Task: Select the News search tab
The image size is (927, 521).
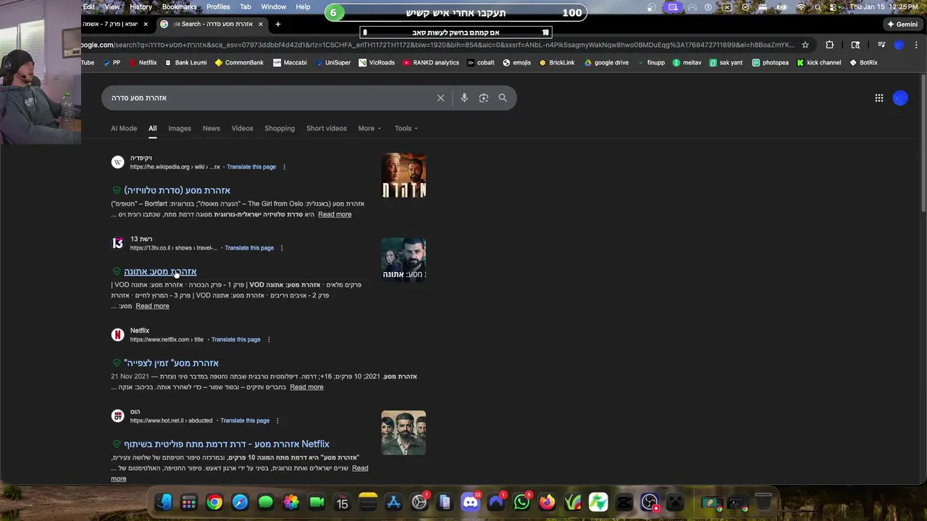Action: pyautogui.click(x=211, y=128)
